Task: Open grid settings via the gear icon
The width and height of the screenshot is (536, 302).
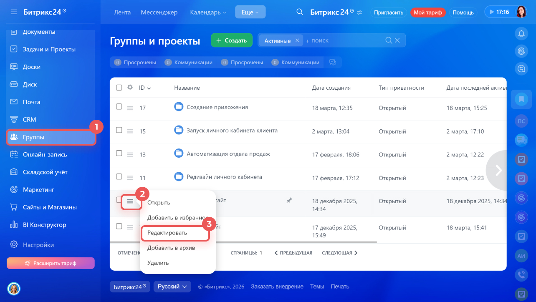Action: coord(130,88)
